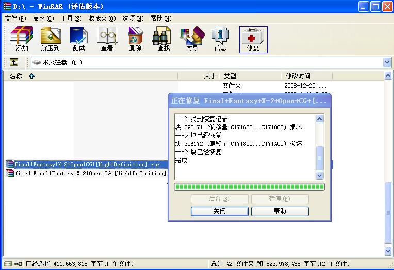Open the 查看 (View) toolbar icon
The image size is (394, 270).
point(107,39)
